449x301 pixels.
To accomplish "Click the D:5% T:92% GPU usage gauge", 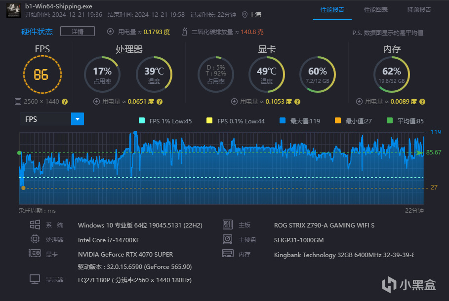I will click(216, 75).
